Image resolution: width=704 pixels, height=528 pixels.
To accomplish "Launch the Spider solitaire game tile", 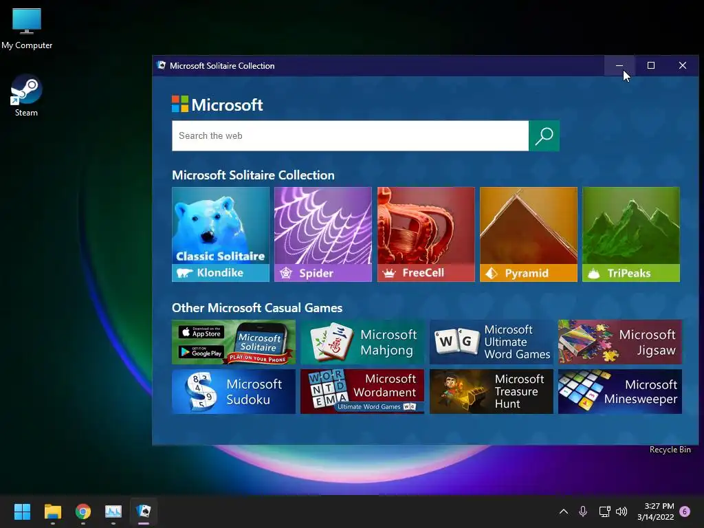I will pos(323,234).
